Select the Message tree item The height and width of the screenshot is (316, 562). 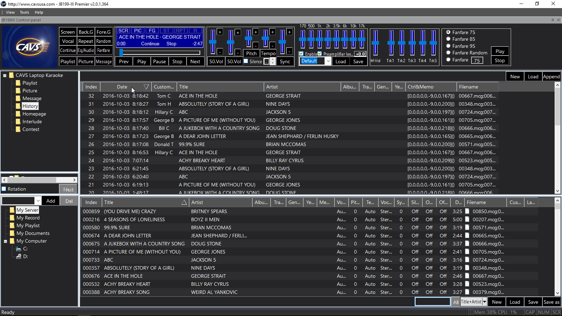tap(32, 98)
